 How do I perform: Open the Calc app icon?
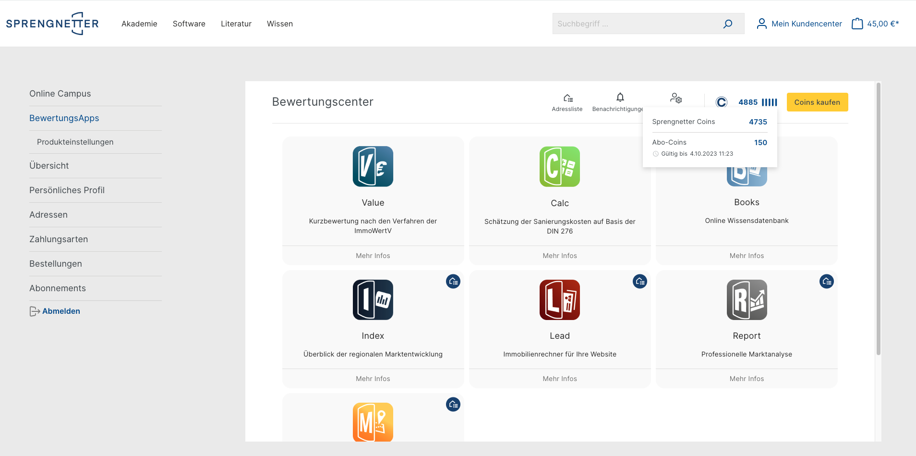pos(560,167)
